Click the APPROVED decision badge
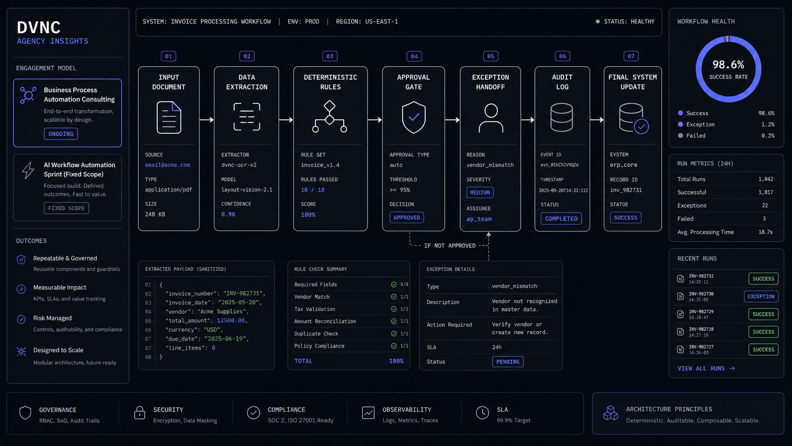Viewport: 792px width, 446px height. pyautogui.click(x=407, y=218)
